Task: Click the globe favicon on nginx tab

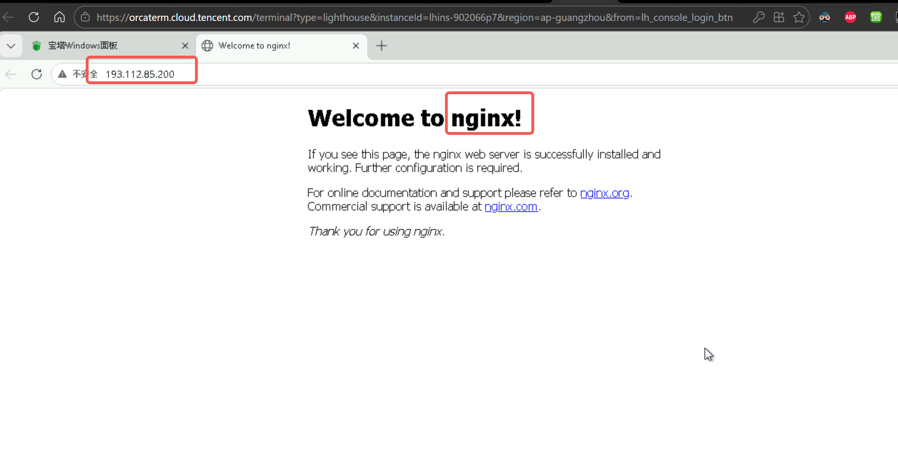Action: tap(208, 46)
